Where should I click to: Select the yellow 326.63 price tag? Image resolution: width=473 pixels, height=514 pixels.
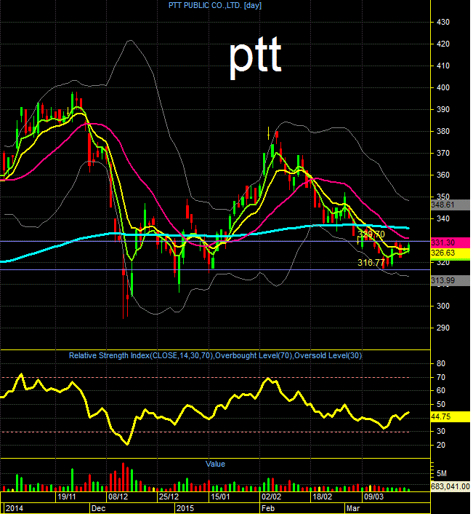[x=450, y=253]
